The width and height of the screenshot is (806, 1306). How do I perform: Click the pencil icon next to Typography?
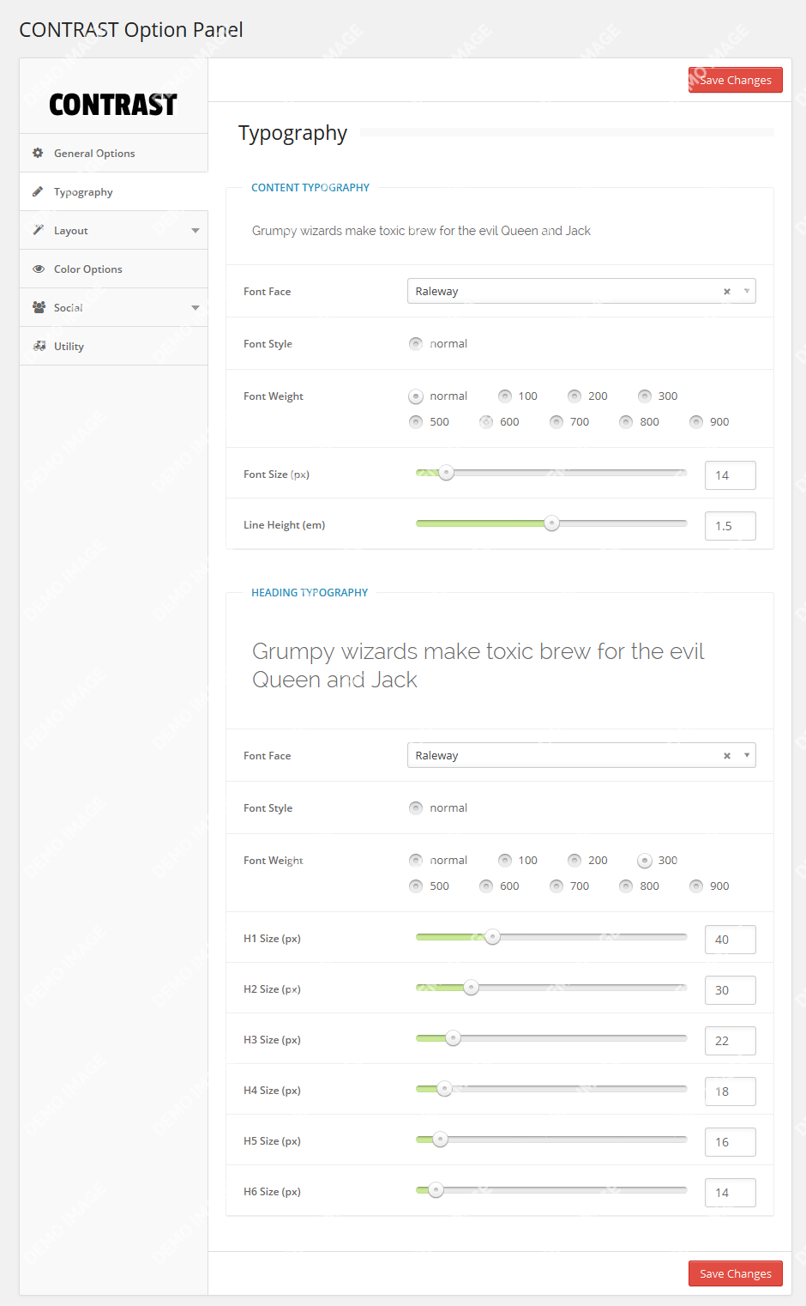coord(38,191)
